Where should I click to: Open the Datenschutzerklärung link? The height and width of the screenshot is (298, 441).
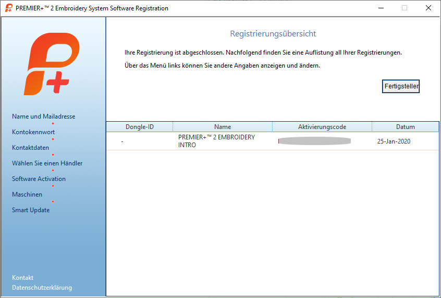(42, 288)
